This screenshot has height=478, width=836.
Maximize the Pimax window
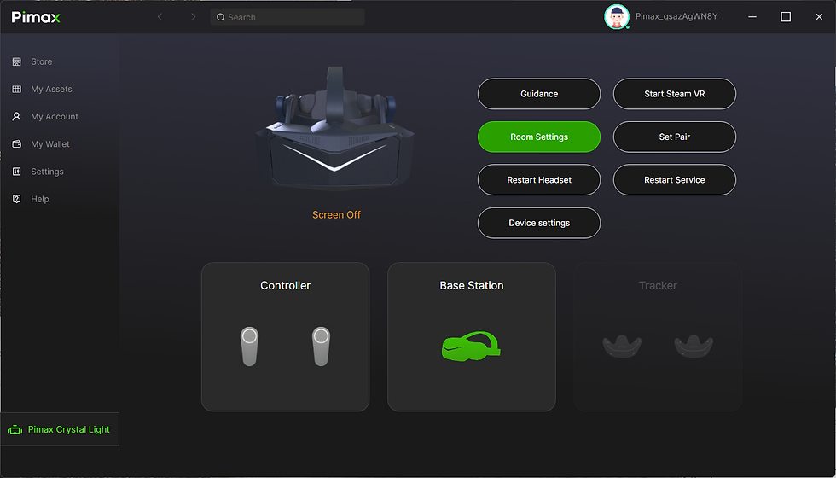click(x=786, y=17)
